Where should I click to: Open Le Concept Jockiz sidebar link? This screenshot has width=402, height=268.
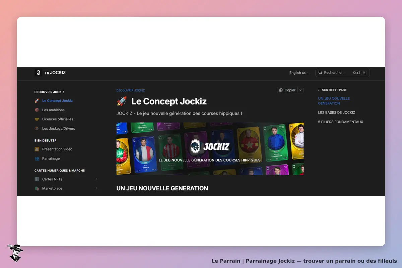click(x=57, y=100)
